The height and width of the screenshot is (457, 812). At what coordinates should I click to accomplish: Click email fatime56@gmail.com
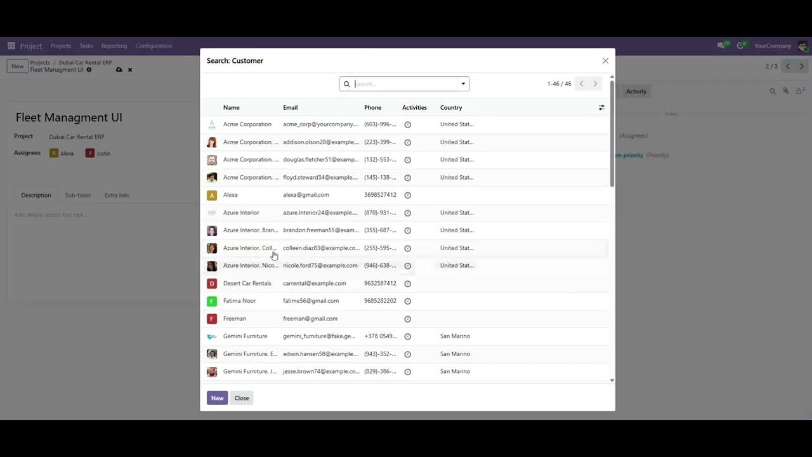pyautogui.click(x=311, y=301)
